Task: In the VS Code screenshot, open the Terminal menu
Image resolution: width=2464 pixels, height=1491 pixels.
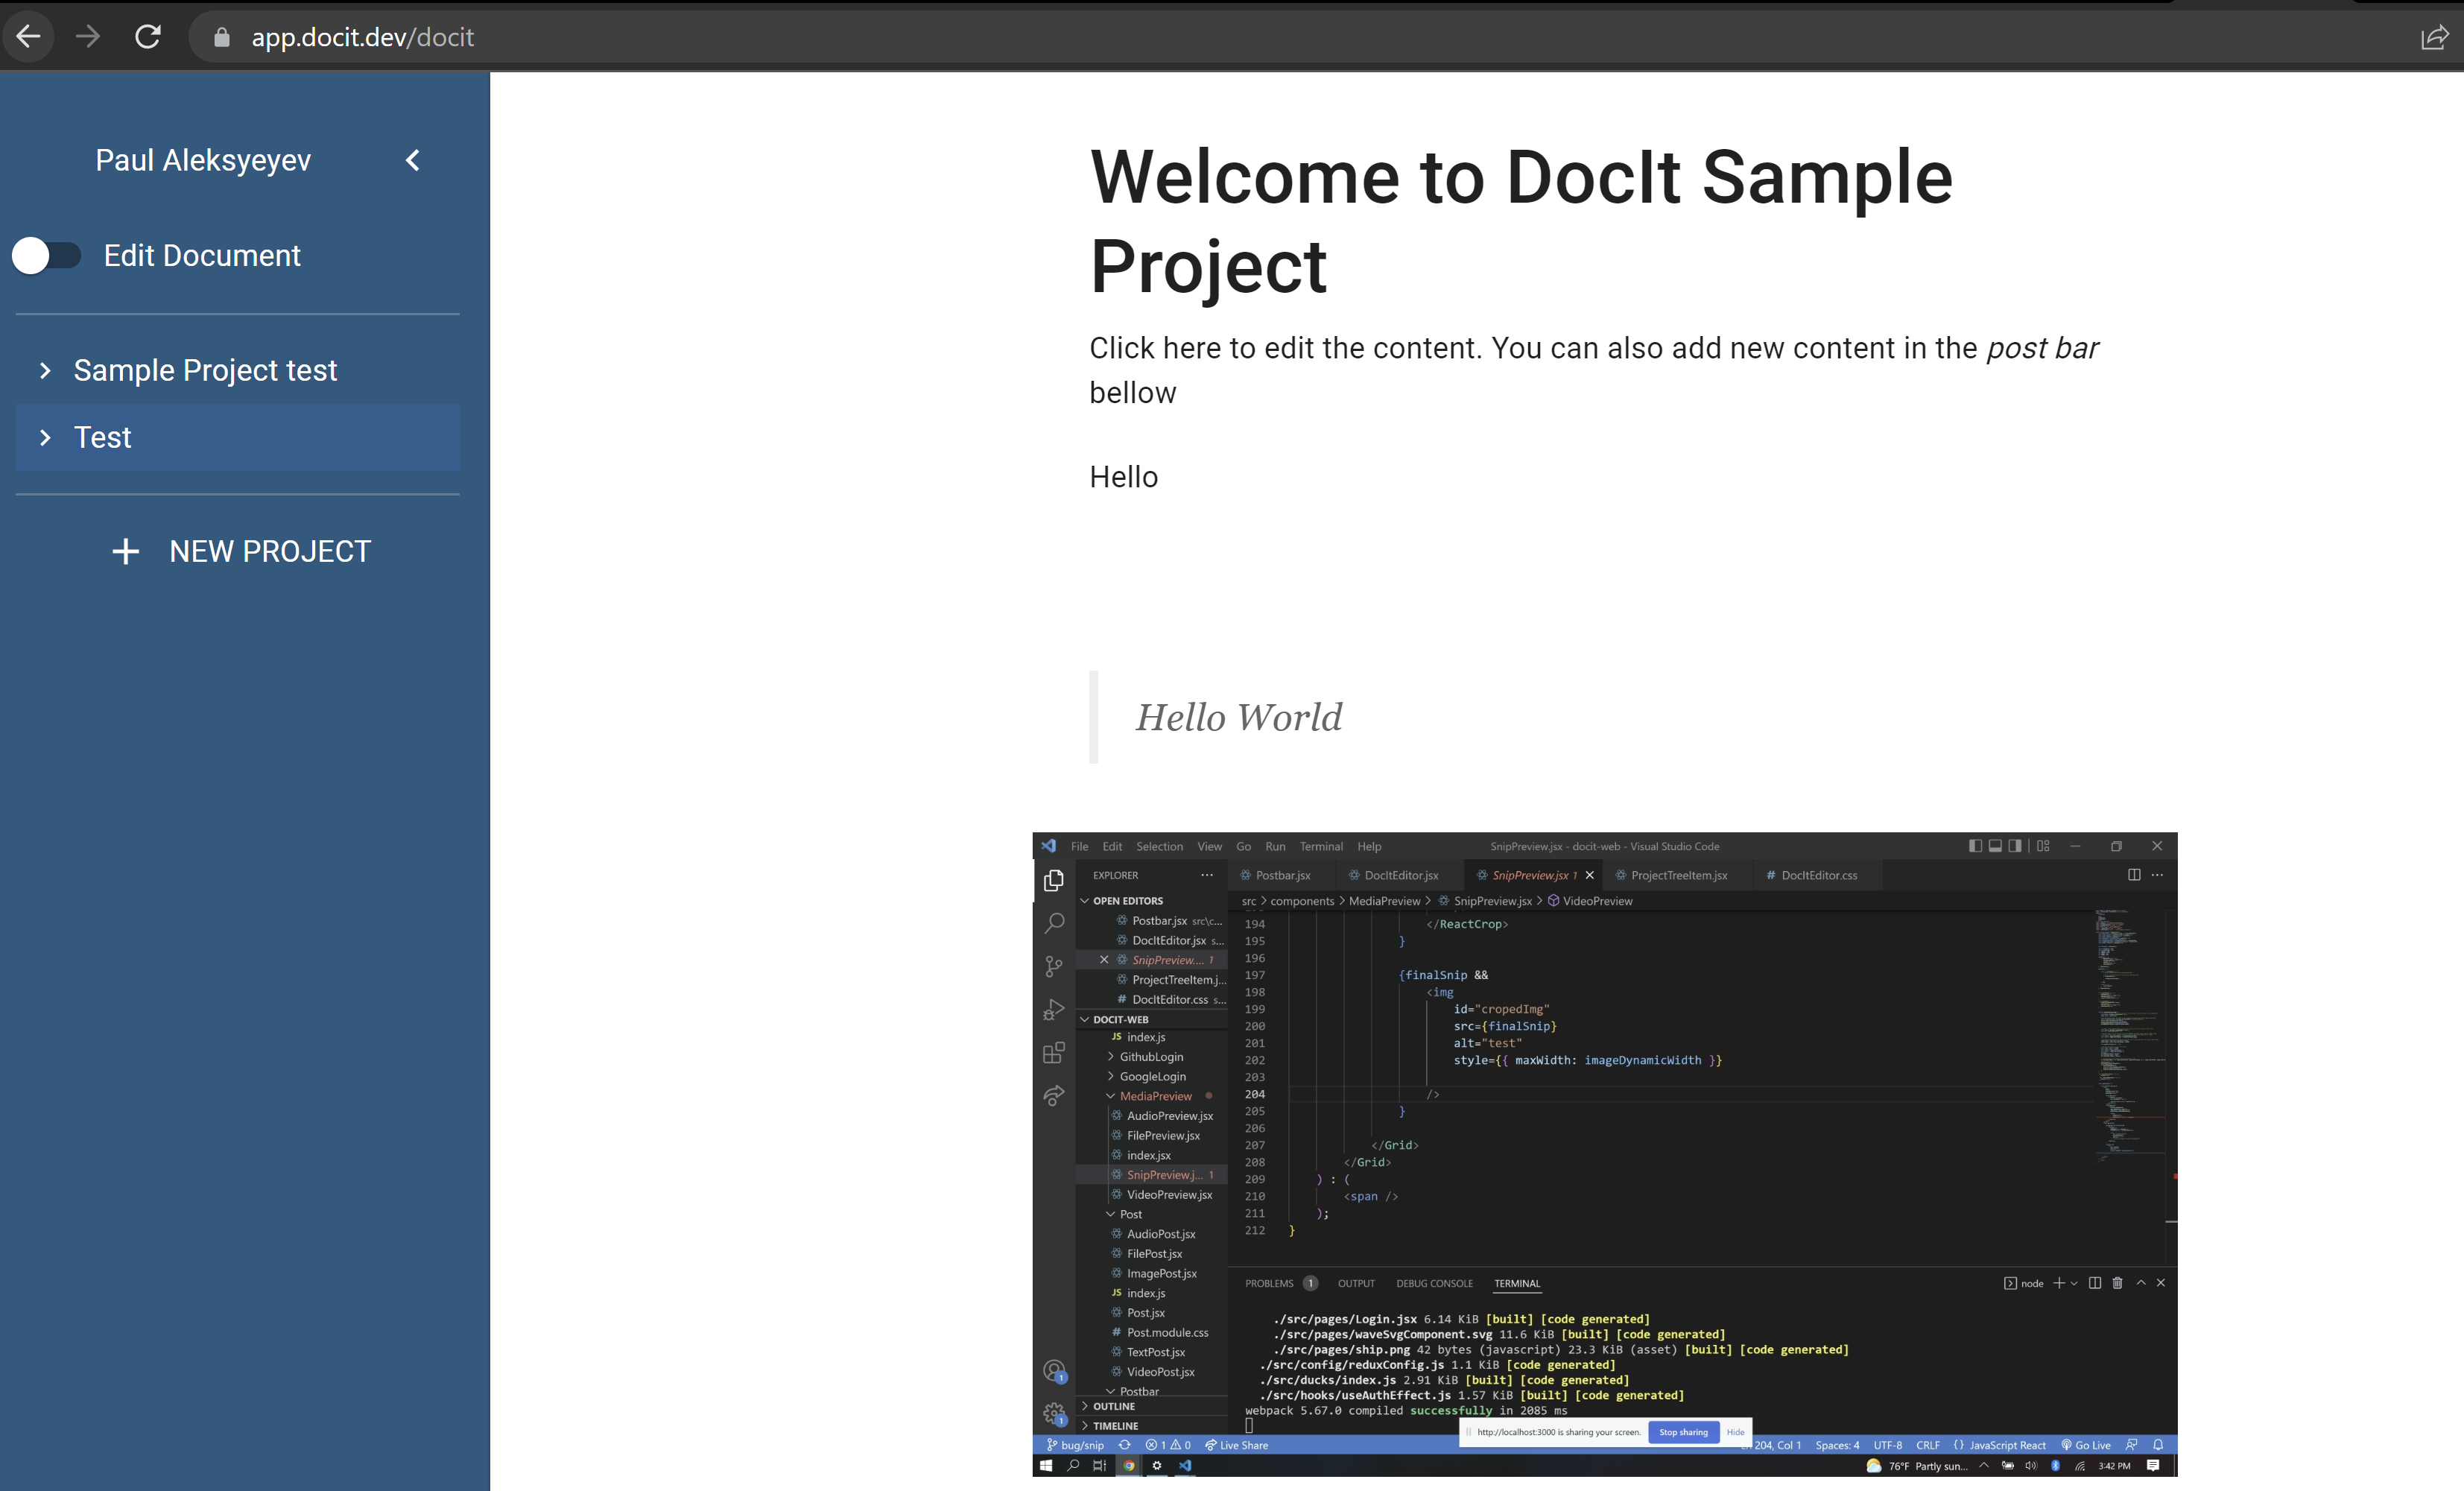Action: 1321,846
